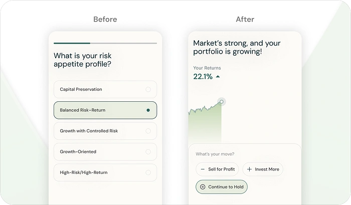Click the questionnaire progress bar
The width and height of the screenshot is (351, 205).
105,43
